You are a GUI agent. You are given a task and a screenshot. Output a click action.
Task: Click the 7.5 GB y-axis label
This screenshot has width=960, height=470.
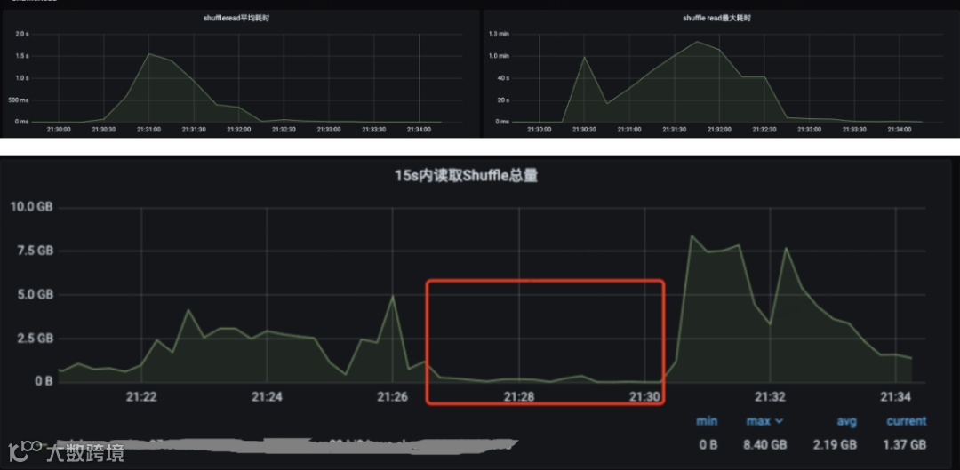[35, 251]
